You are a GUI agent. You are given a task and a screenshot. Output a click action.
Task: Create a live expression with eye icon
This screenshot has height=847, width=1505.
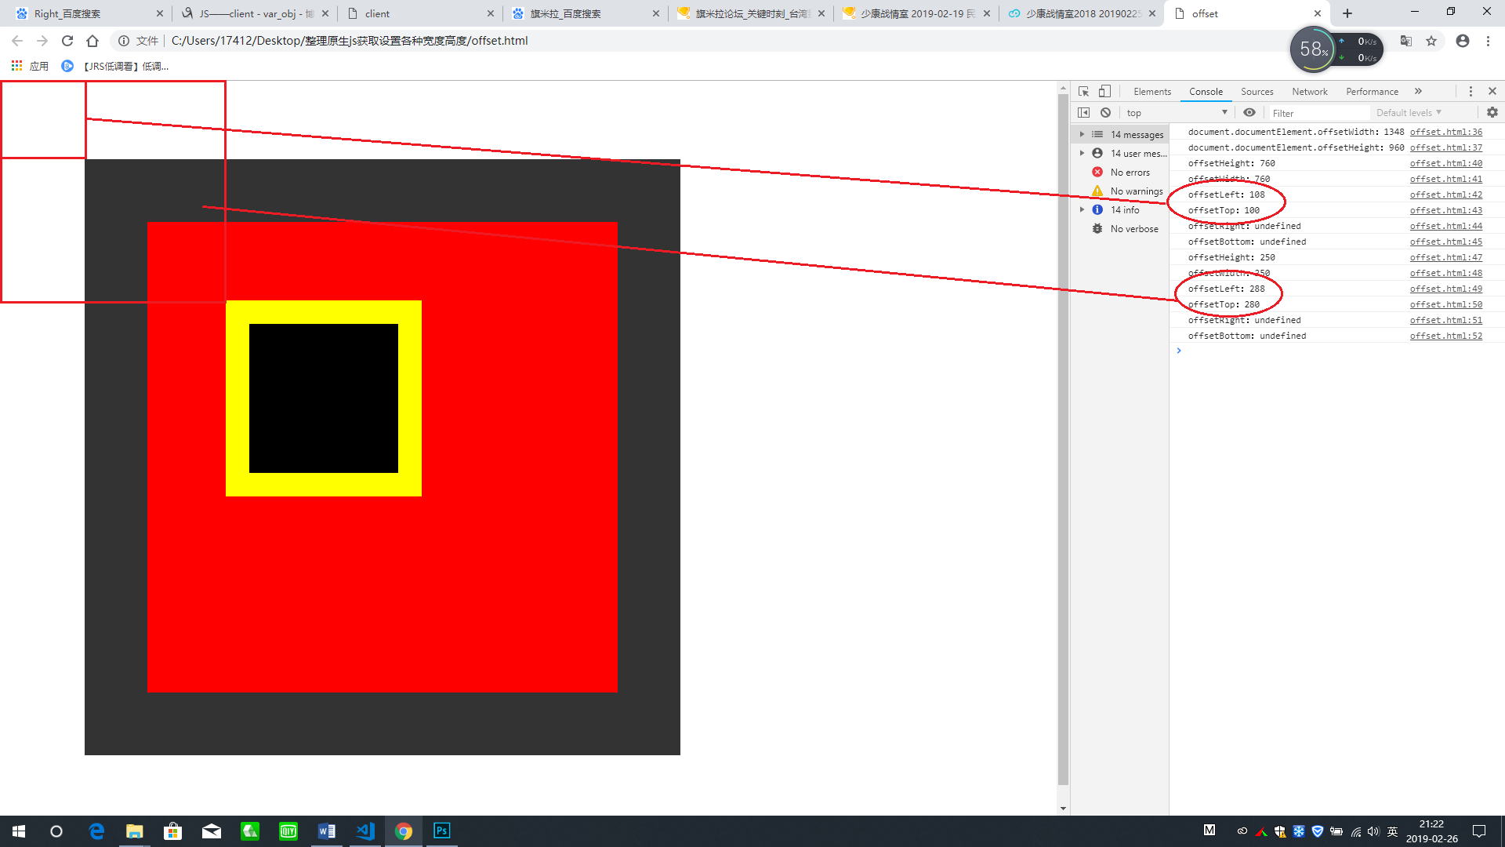point(1249,112)
